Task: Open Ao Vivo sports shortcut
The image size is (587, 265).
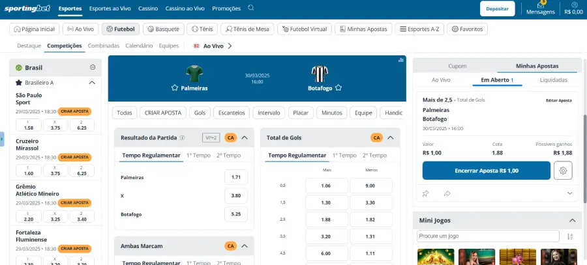Action: (x=80, y=29)
